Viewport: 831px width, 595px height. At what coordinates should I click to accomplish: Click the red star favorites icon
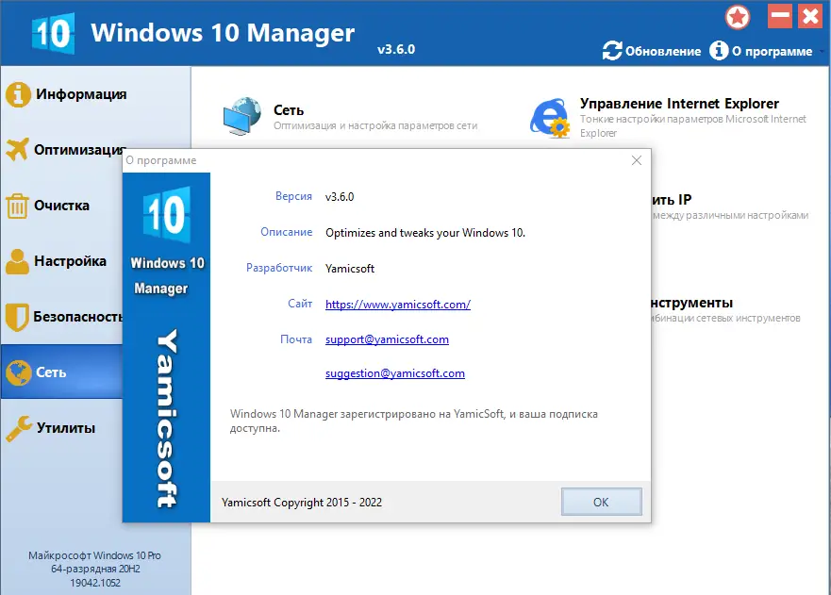[738, 17]
